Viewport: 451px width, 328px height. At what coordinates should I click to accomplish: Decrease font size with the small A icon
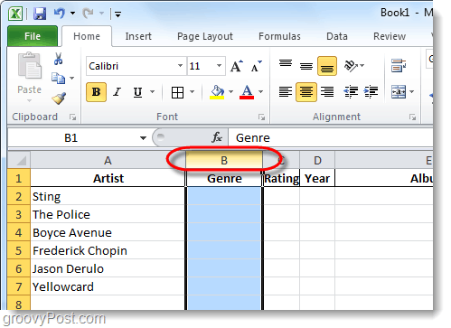(x=257, y=66)
